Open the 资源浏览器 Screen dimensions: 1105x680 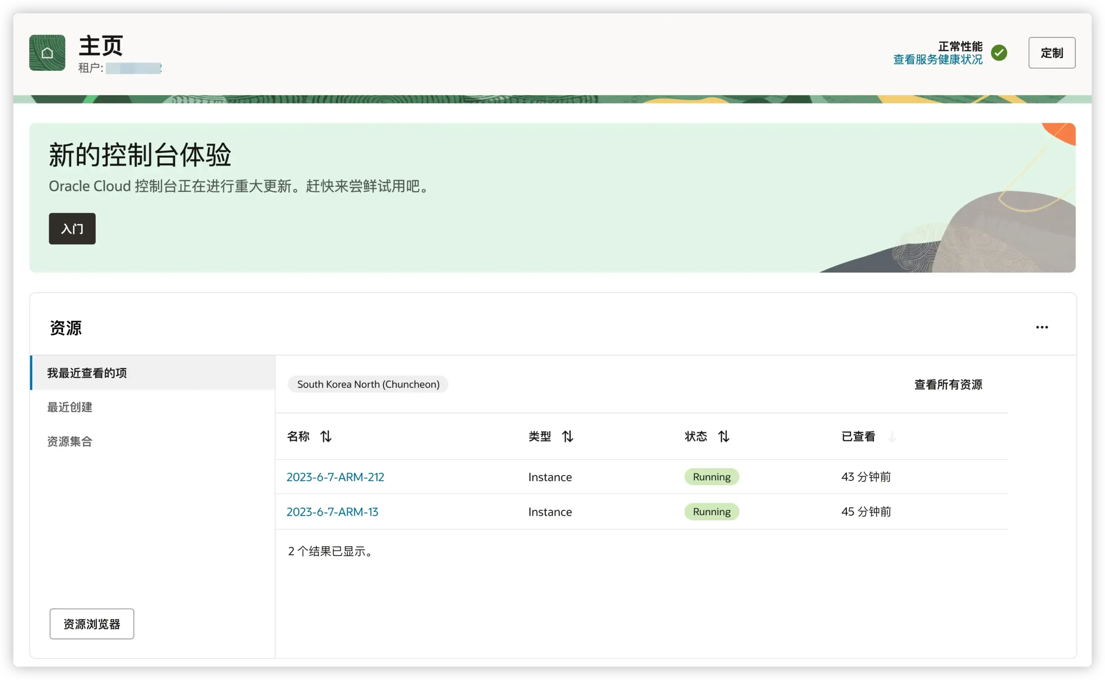pos(92,624)
